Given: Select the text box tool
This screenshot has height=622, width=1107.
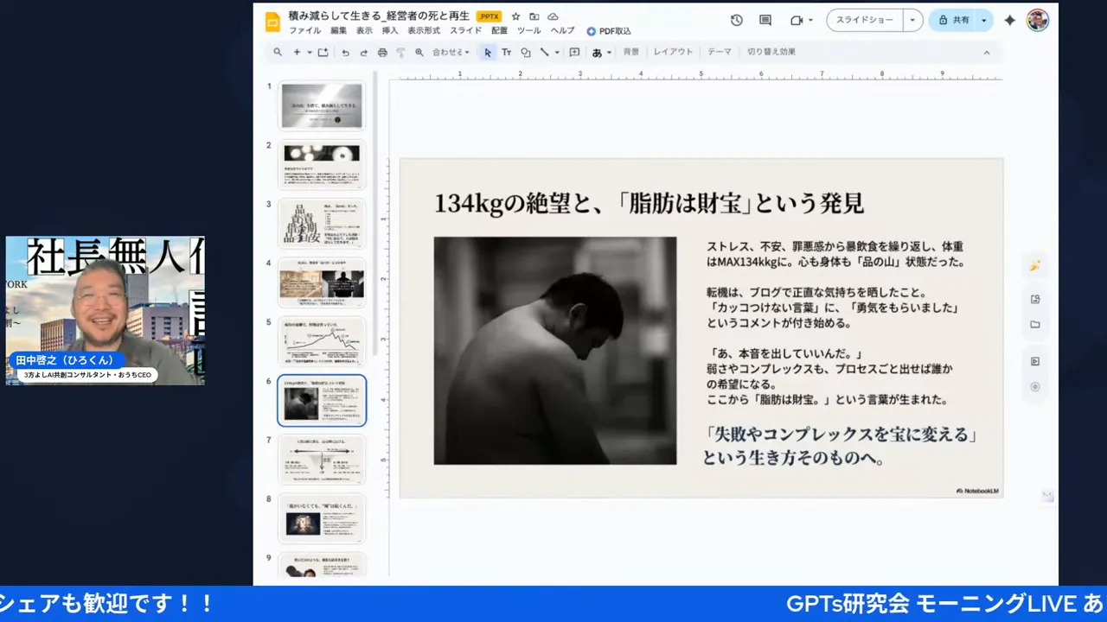Looking at the screenshot, I should 507,52.
